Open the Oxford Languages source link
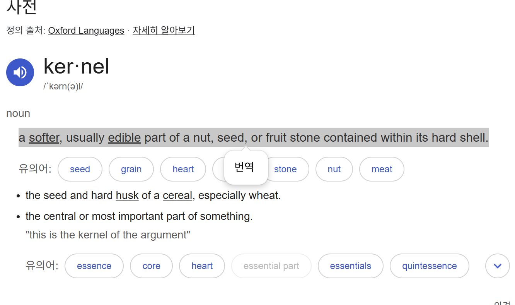The width and height of the screenshot is (515, 305). [x=86, y=31]
